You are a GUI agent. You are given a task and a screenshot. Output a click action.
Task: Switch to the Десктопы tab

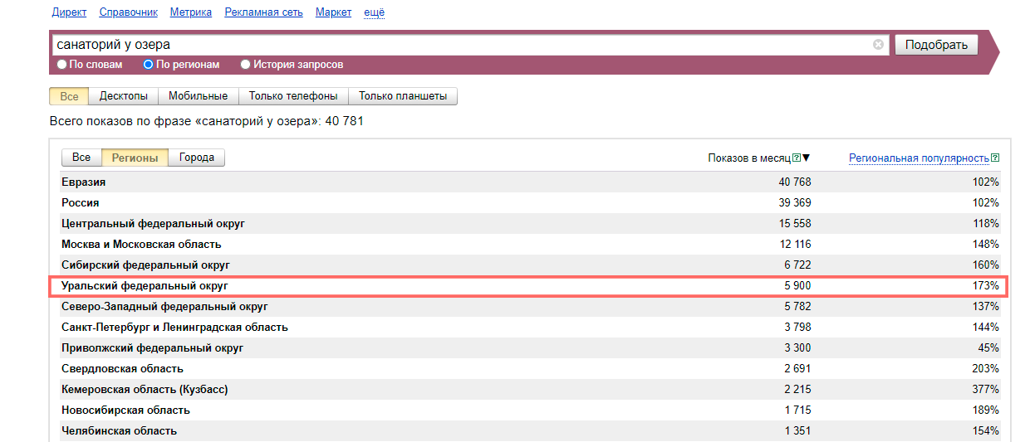[124, 96]
